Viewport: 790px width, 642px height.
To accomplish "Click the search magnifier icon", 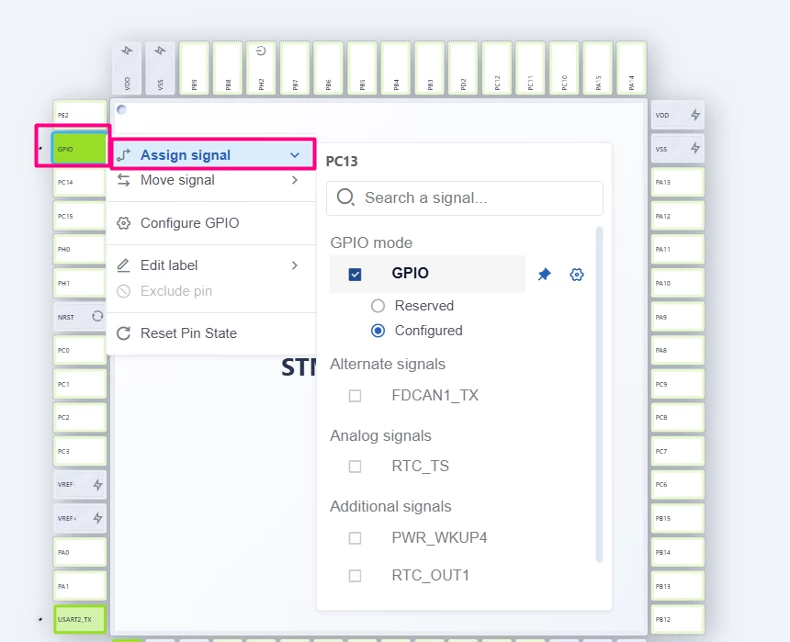I will click(345, 197).
